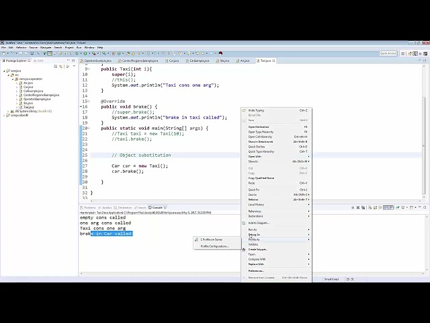Viewport: 430px width, 323px height.
Task: Minimize the Package Explorer view
Action: point(69,60)
